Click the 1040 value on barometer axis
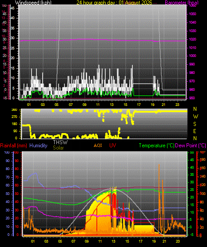 192,22
